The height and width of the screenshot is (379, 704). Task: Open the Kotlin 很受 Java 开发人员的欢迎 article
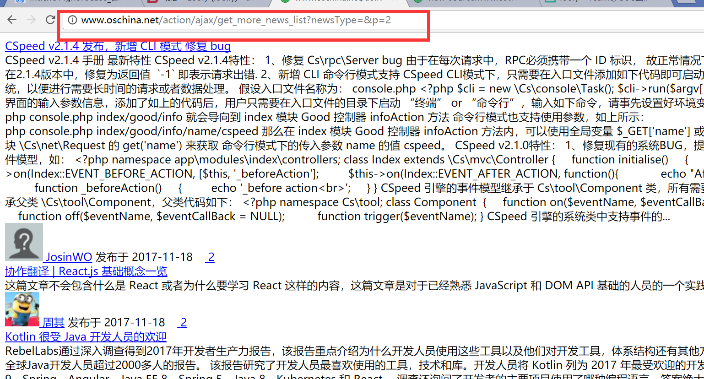click(86, 337)
